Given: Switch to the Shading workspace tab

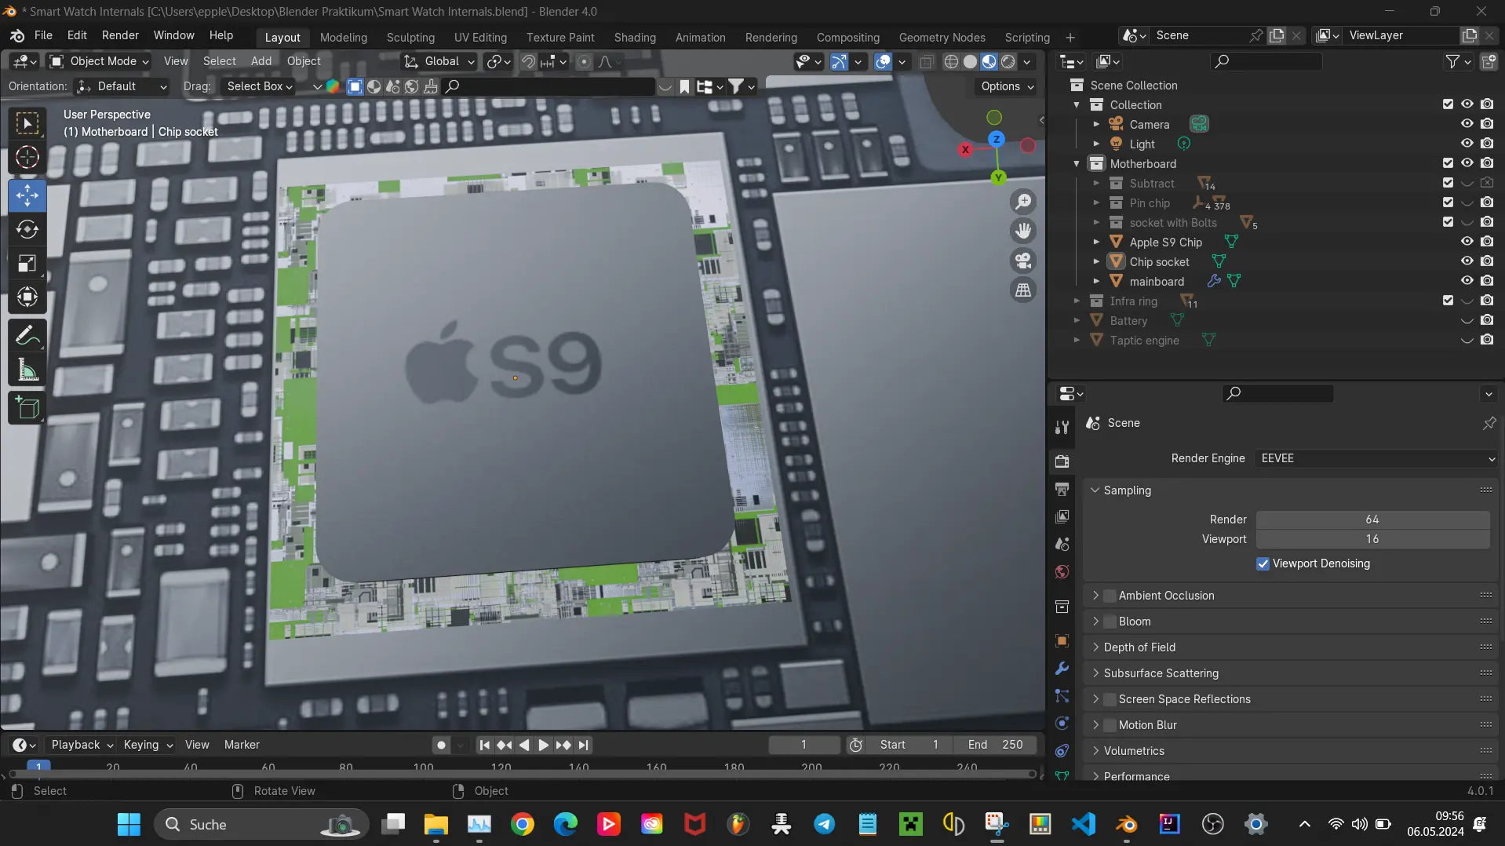Looking at the screenshot, I should coord(635,38).
